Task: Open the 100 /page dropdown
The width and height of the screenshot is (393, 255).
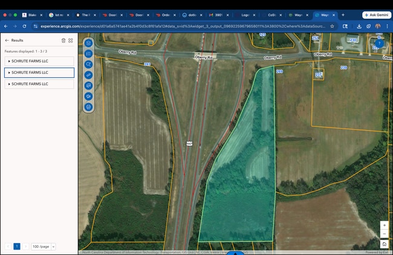Action: pos(44,247)
